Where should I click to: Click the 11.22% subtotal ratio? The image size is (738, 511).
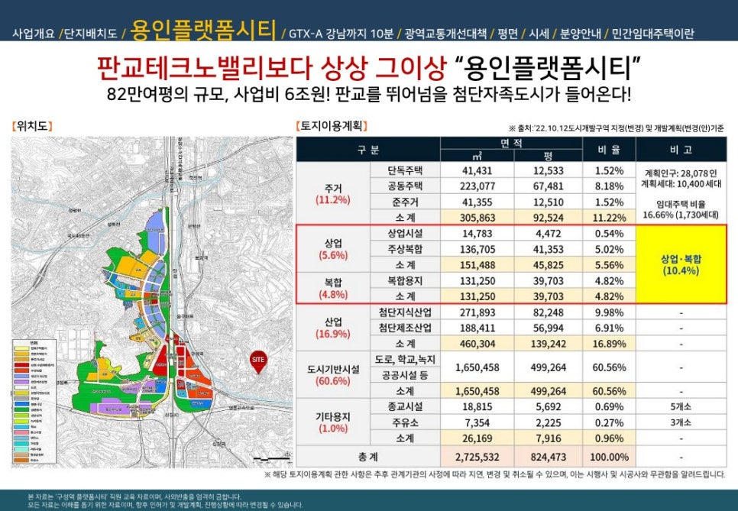609,218
